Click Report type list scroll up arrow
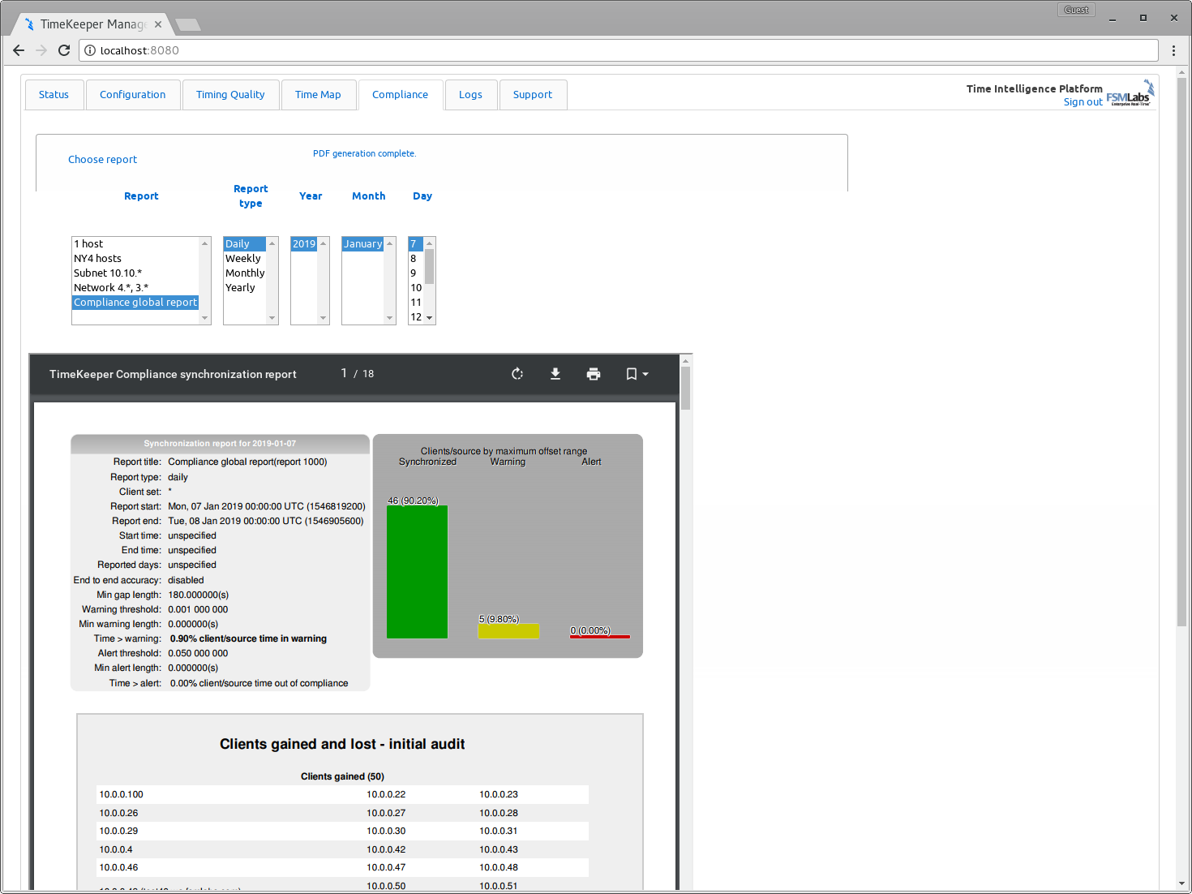 (x=272, y=243)
